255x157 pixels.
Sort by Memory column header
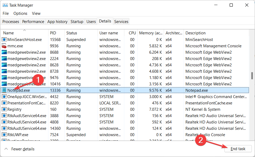pyautogui.click(x=151, y=33)
